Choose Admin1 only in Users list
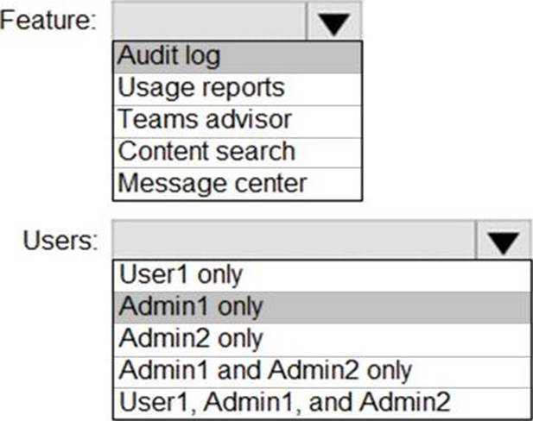This screenshot has width=533, height=421. pyautogui.click(x=320, y=305)
